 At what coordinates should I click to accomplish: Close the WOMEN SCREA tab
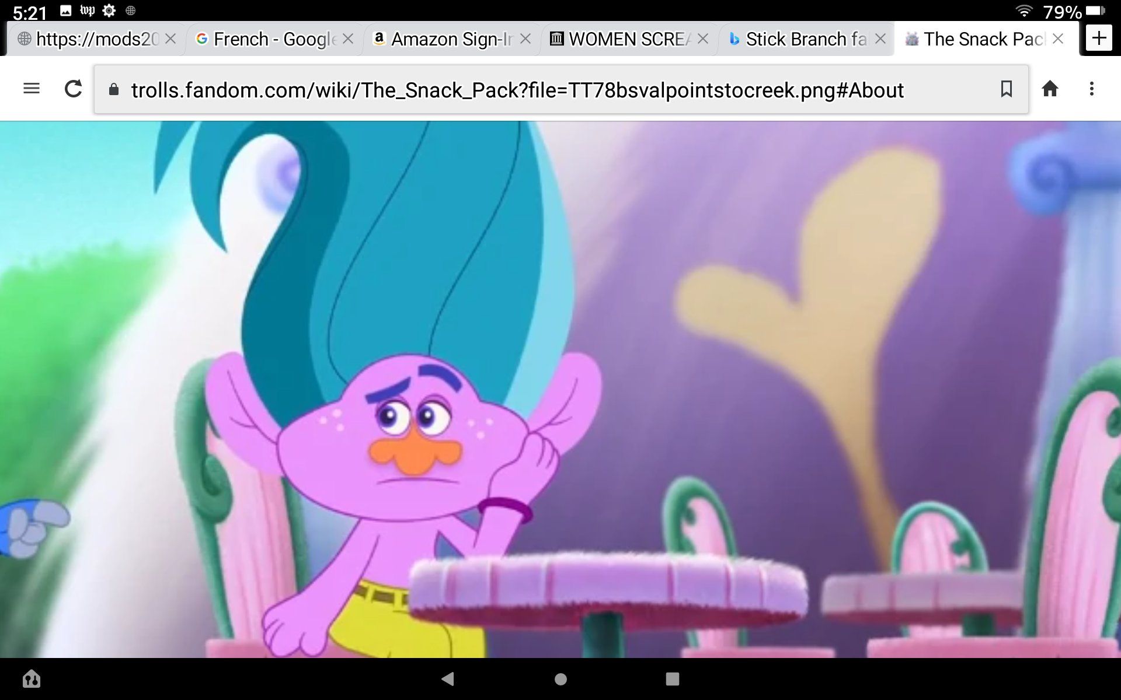[702, 39]
